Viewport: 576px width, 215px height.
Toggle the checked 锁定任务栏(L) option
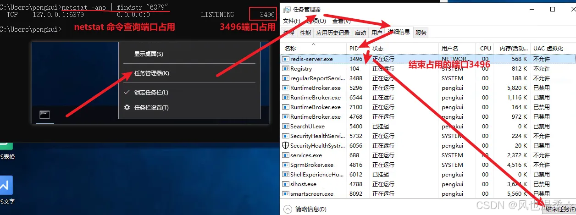click(151, 92)
